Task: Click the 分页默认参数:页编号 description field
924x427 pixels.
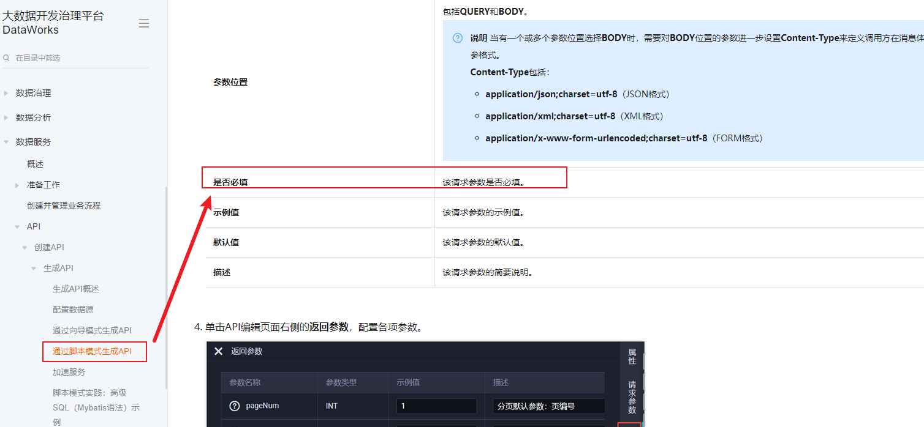Action: (x=548, y=406)
